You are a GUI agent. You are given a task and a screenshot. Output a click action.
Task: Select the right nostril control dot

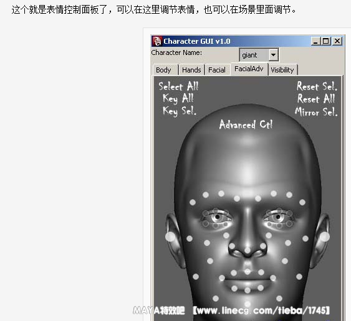tap(263, 246)
